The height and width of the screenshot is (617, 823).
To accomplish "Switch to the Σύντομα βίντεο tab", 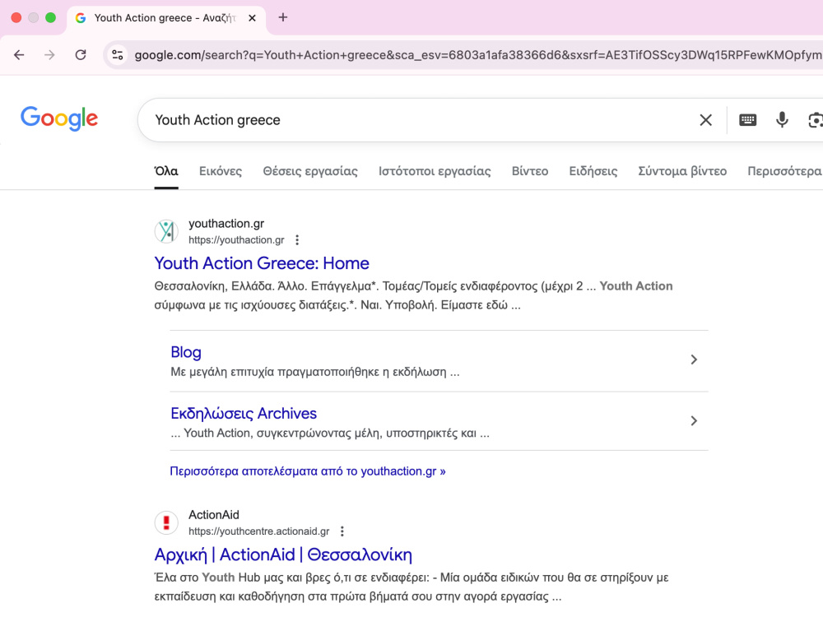I will (682, 172).
